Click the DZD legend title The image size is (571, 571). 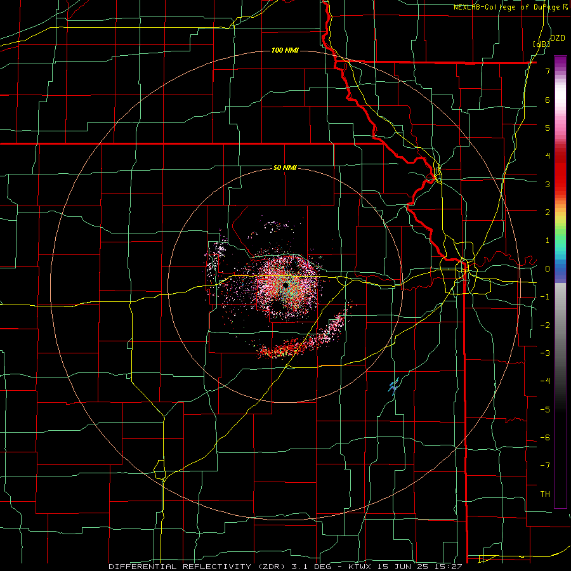(x=557, y=38)
